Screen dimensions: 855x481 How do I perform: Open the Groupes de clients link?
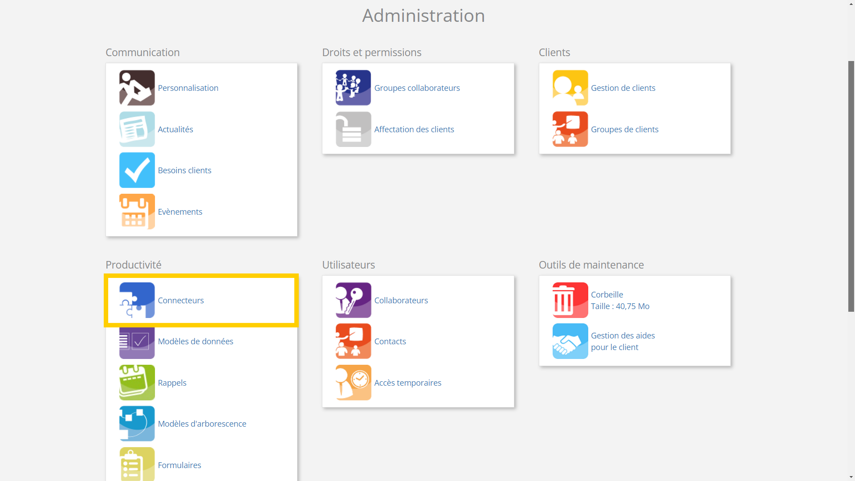(624, 130)
